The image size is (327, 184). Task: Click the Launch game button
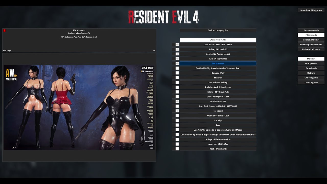pos(311,82)
